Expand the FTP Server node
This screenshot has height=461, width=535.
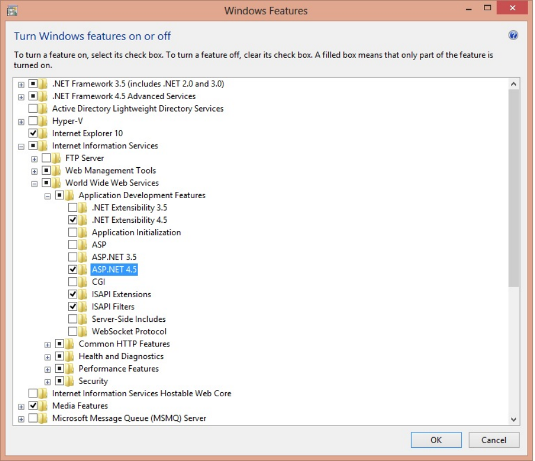34,159
